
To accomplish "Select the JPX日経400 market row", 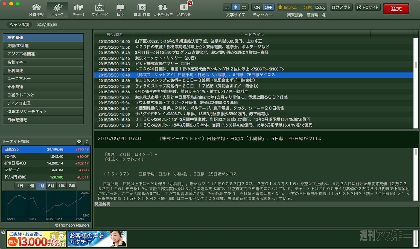I will (x=46, y=163).
